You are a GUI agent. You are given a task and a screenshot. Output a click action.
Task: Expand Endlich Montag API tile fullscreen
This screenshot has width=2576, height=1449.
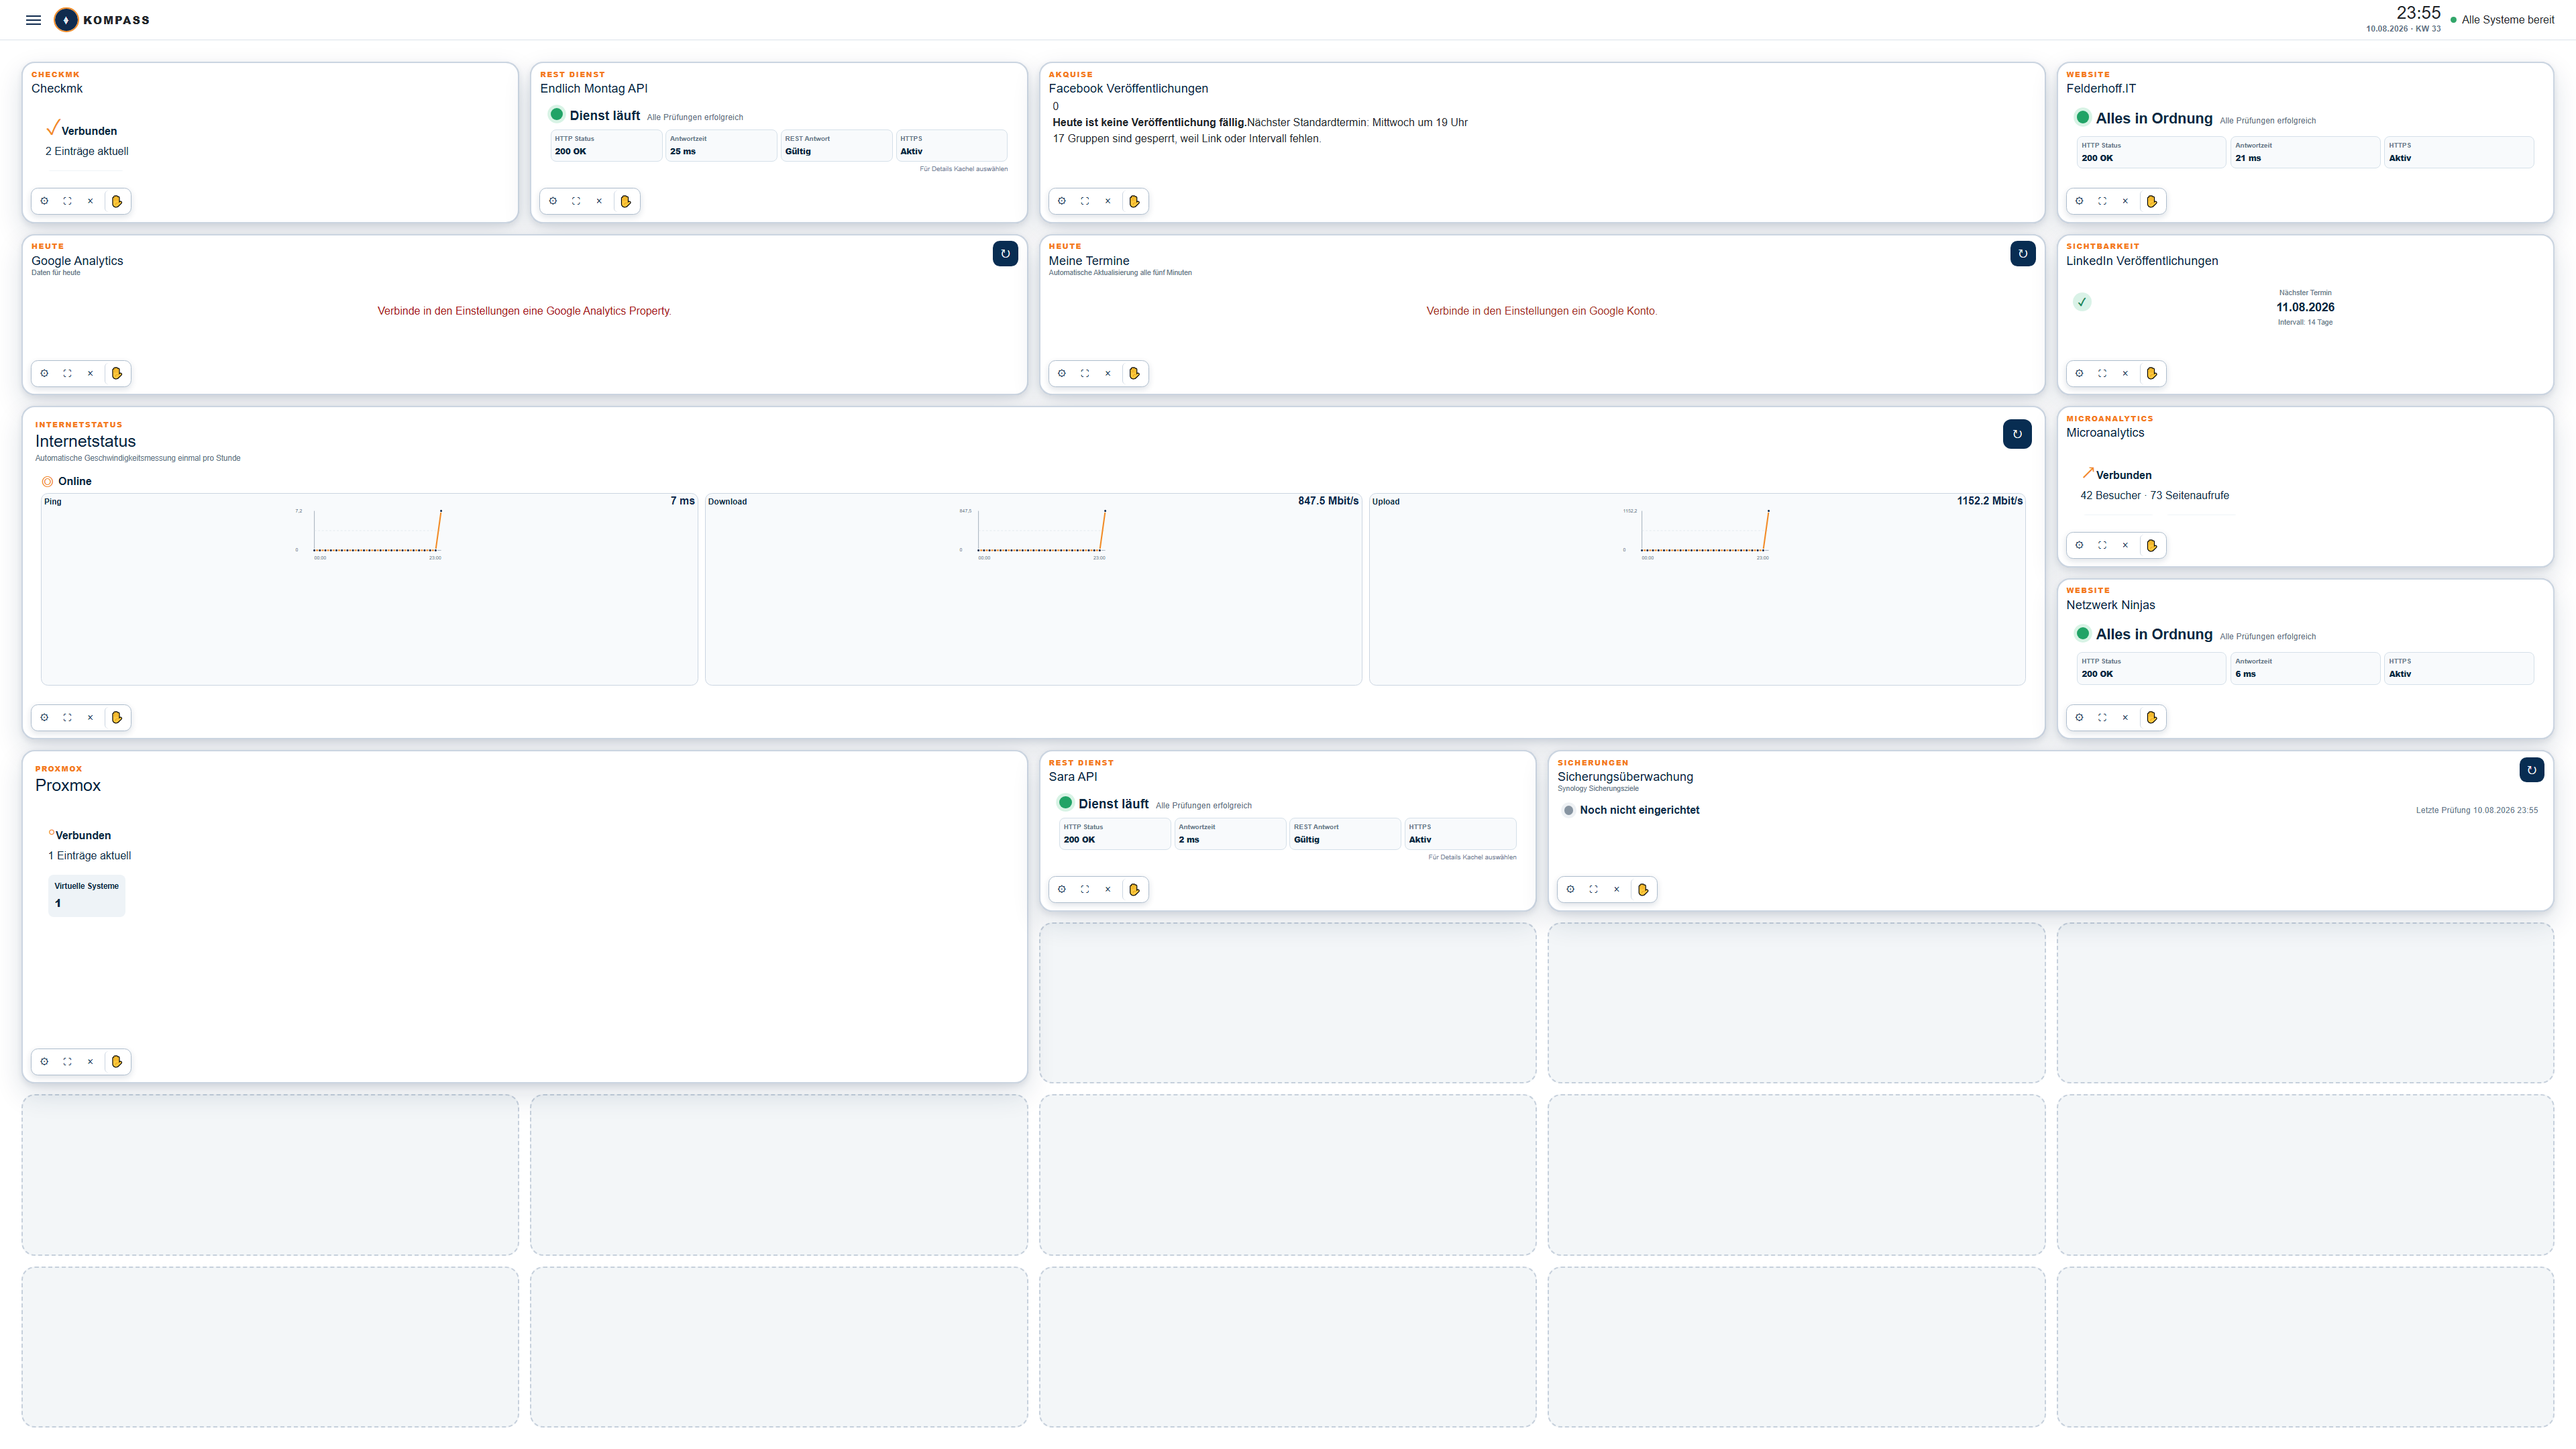(x=576, y=201)
